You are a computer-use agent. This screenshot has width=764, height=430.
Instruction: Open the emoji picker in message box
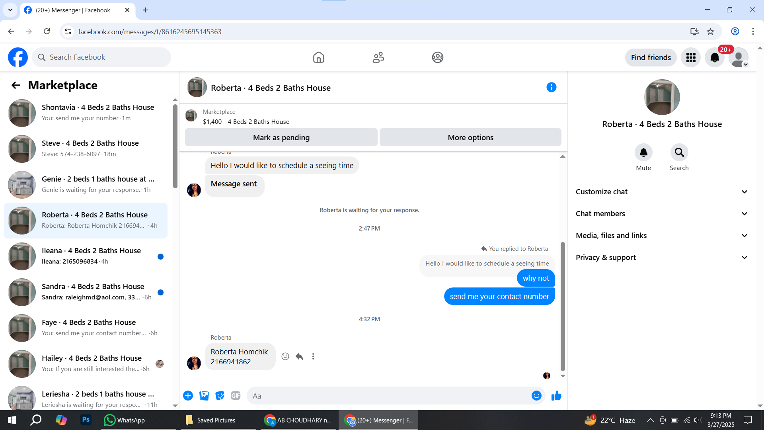(536, 396)
